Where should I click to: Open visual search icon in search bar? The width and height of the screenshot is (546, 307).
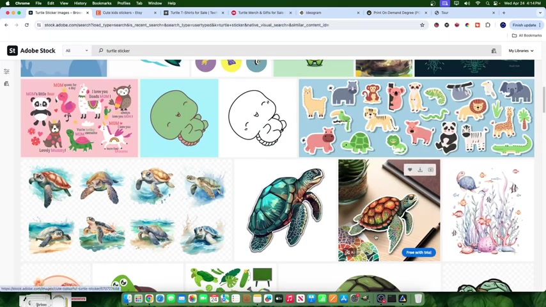point(494,51)
